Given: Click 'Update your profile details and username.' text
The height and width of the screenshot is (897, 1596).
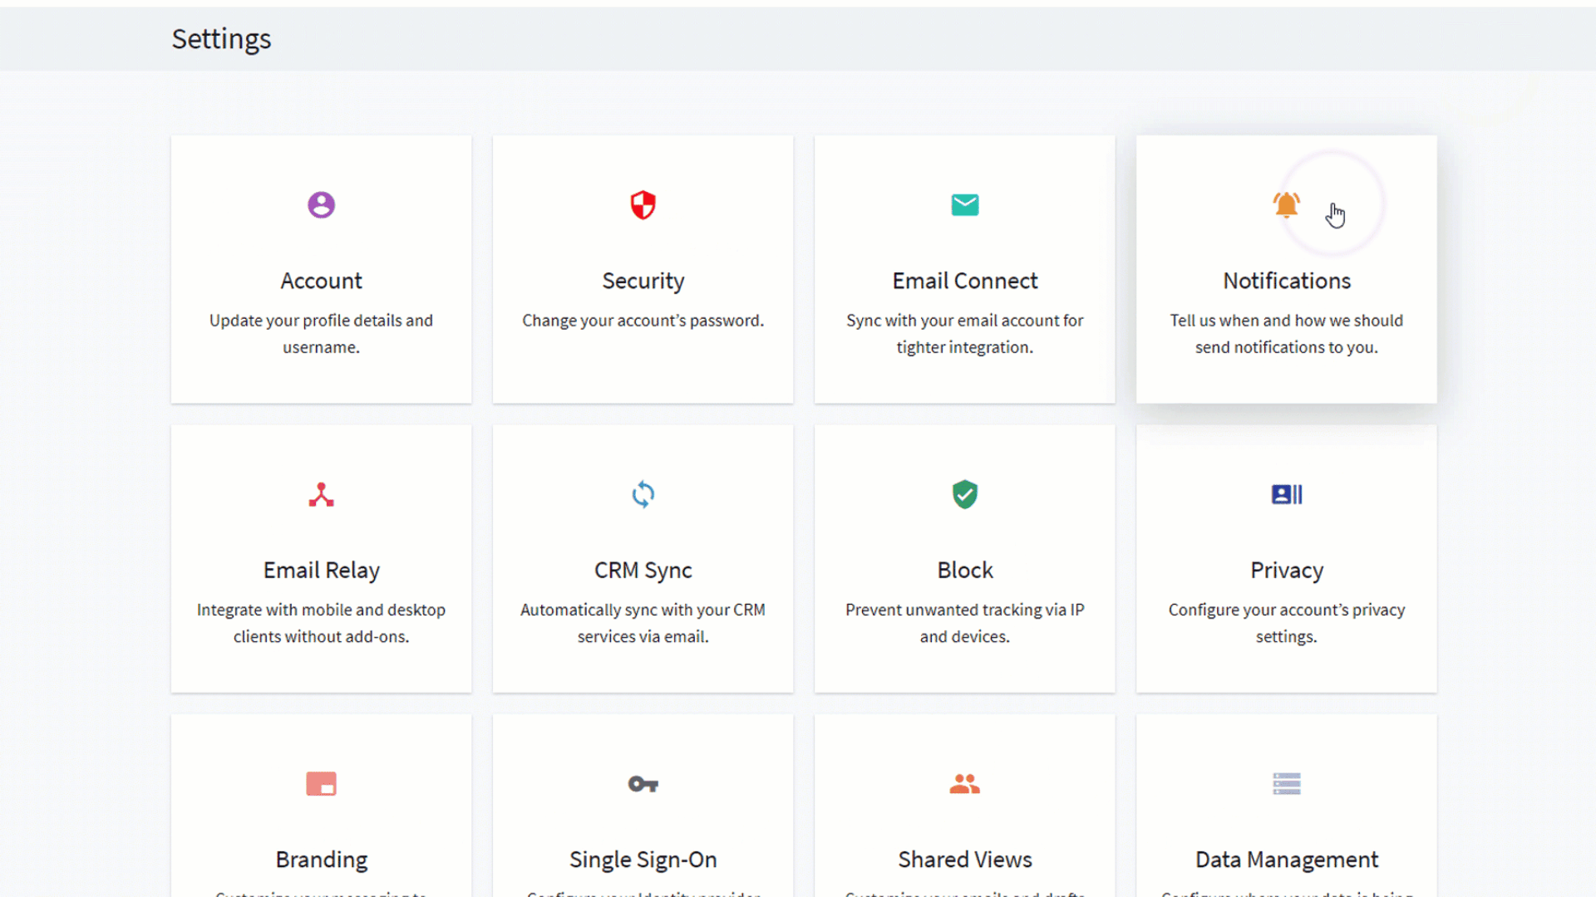Looking at the screenshot, I should 321,334.
